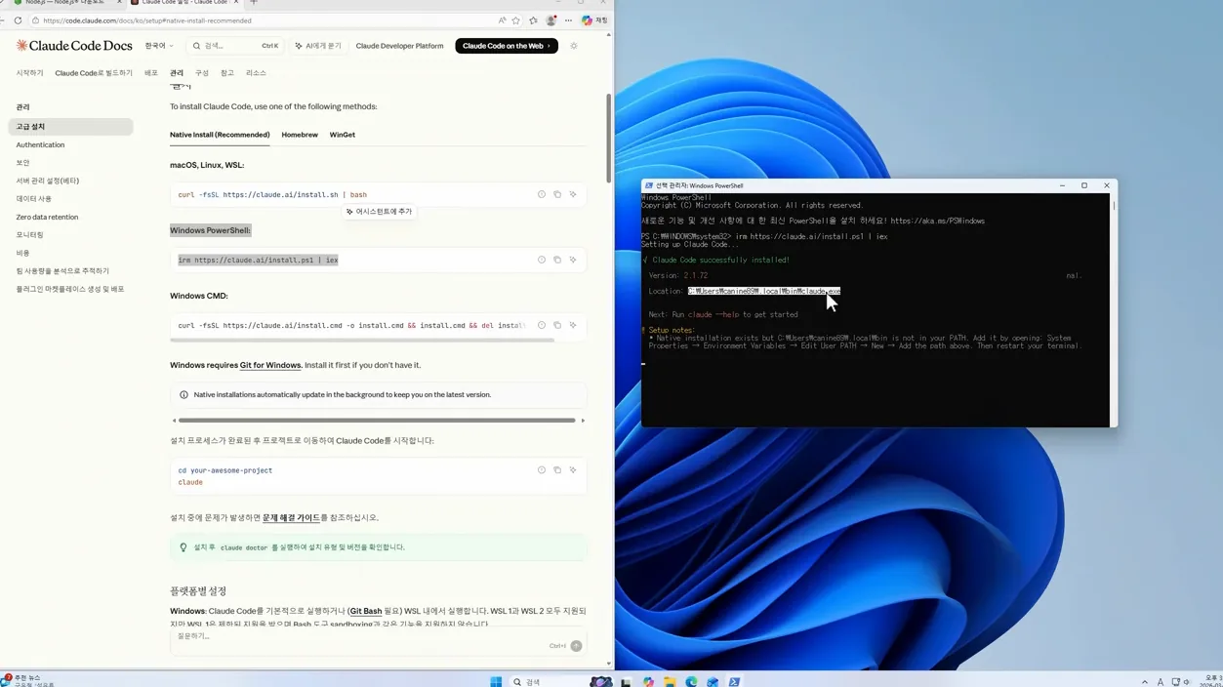Click the sparkle ask-AI icon on bash command
Screen dimensions: 1223x687
[x=573, y=194]
